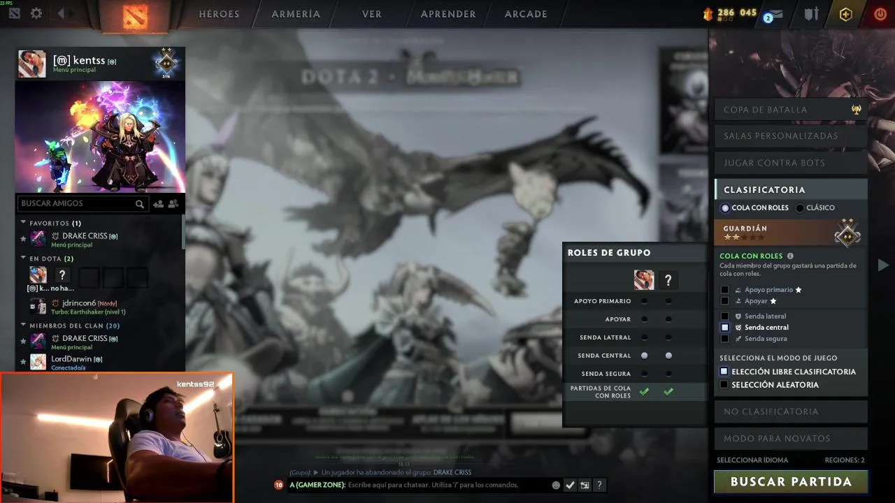Check the Senda lateral role box
Screen dimensions: 895x503
coord(725,316)
